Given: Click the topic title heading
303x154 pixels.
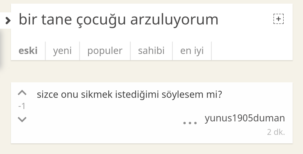Looking at the screenshot, I should [x=118, y=19].
